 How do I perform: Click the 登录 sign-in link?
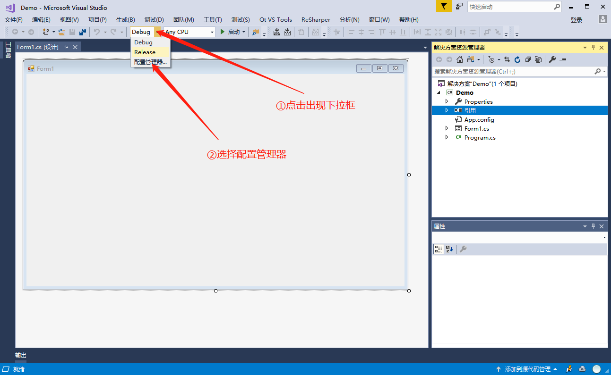[576, 20]
